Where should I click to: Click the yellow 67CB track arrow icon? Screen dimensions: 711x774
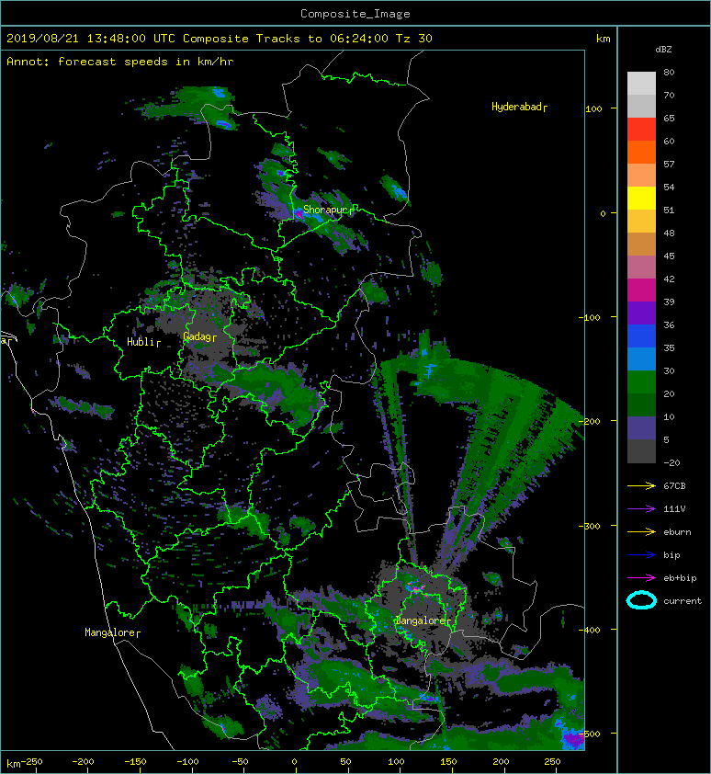[x=641, y=485]
